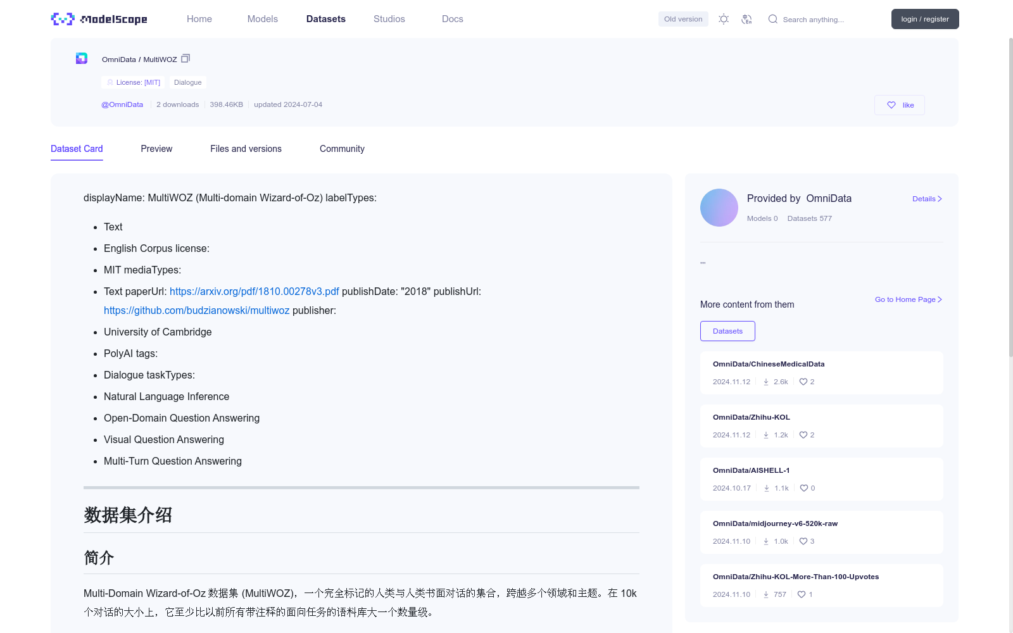This screenshot has height=633, width=1013.
Task: Expand Details of provider OmniData
Action: pyautogui.click(x=926, y=198)
